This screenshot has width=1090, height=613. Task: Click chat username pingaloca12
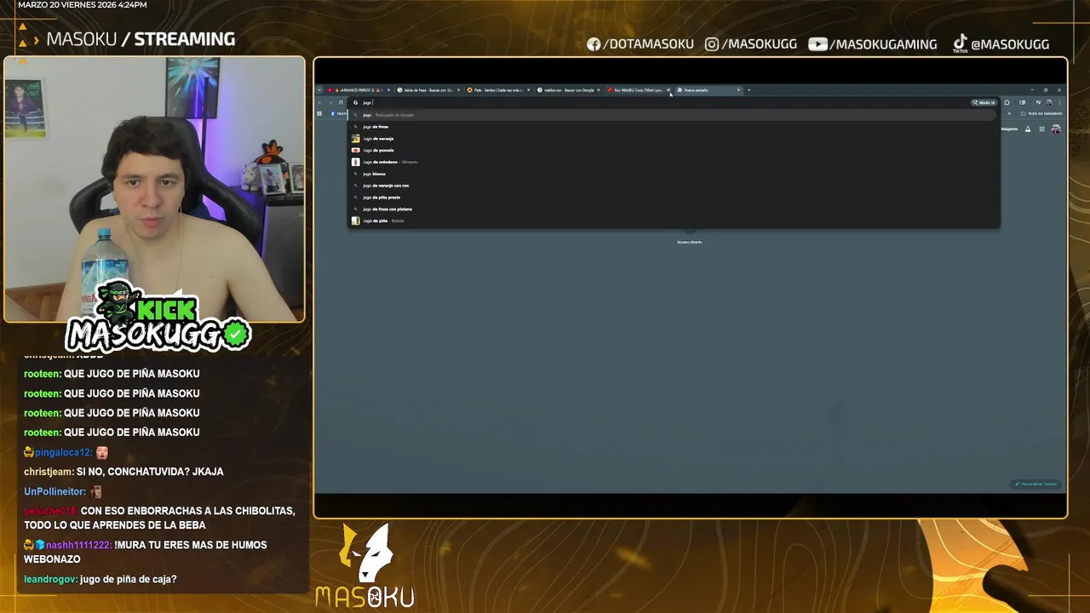tap(63, 452)
